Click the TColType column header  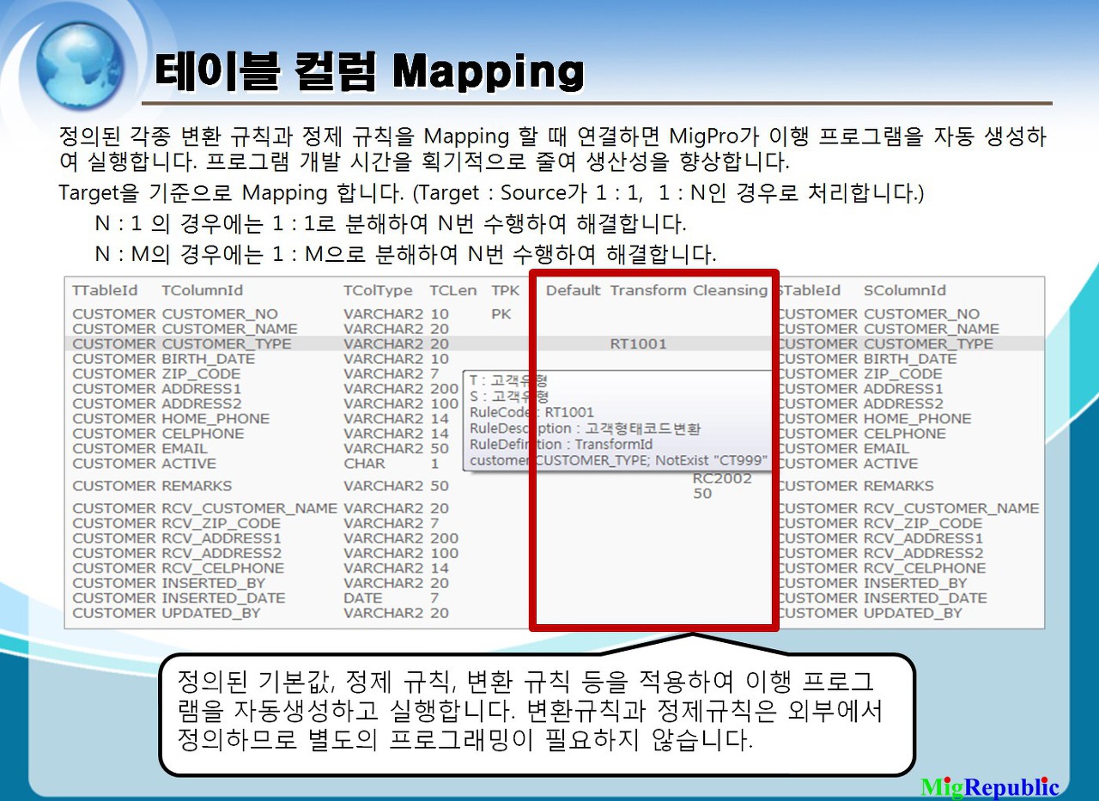(378, 290)
